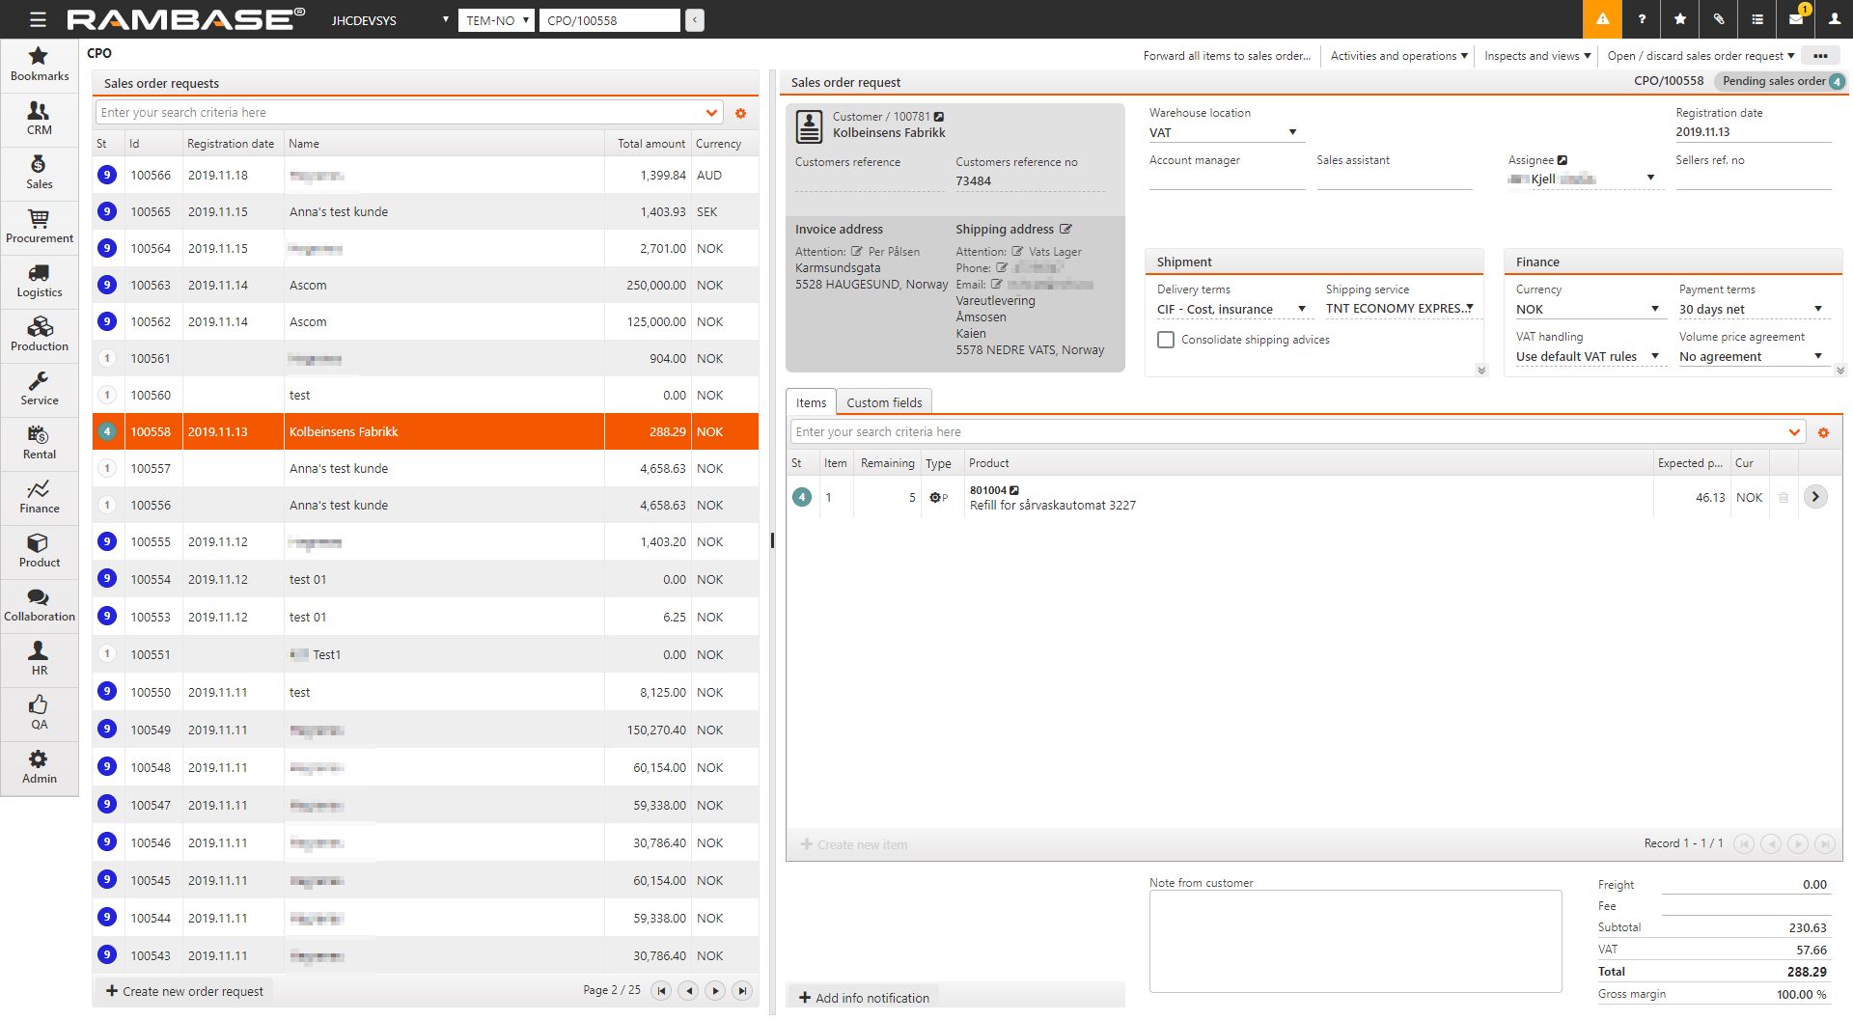This screenshot has height=1020, width=1853.
Task: Click the hamburger menu icon
Action: point(38,19)
